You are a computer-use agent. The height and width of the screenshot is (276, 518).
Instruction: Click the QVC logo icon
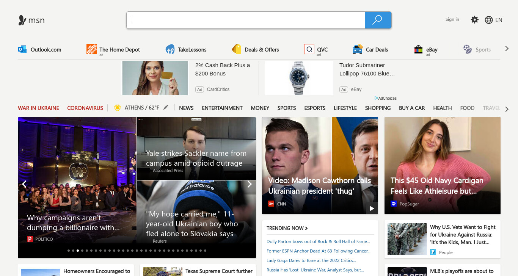click(x=309, y=49)
